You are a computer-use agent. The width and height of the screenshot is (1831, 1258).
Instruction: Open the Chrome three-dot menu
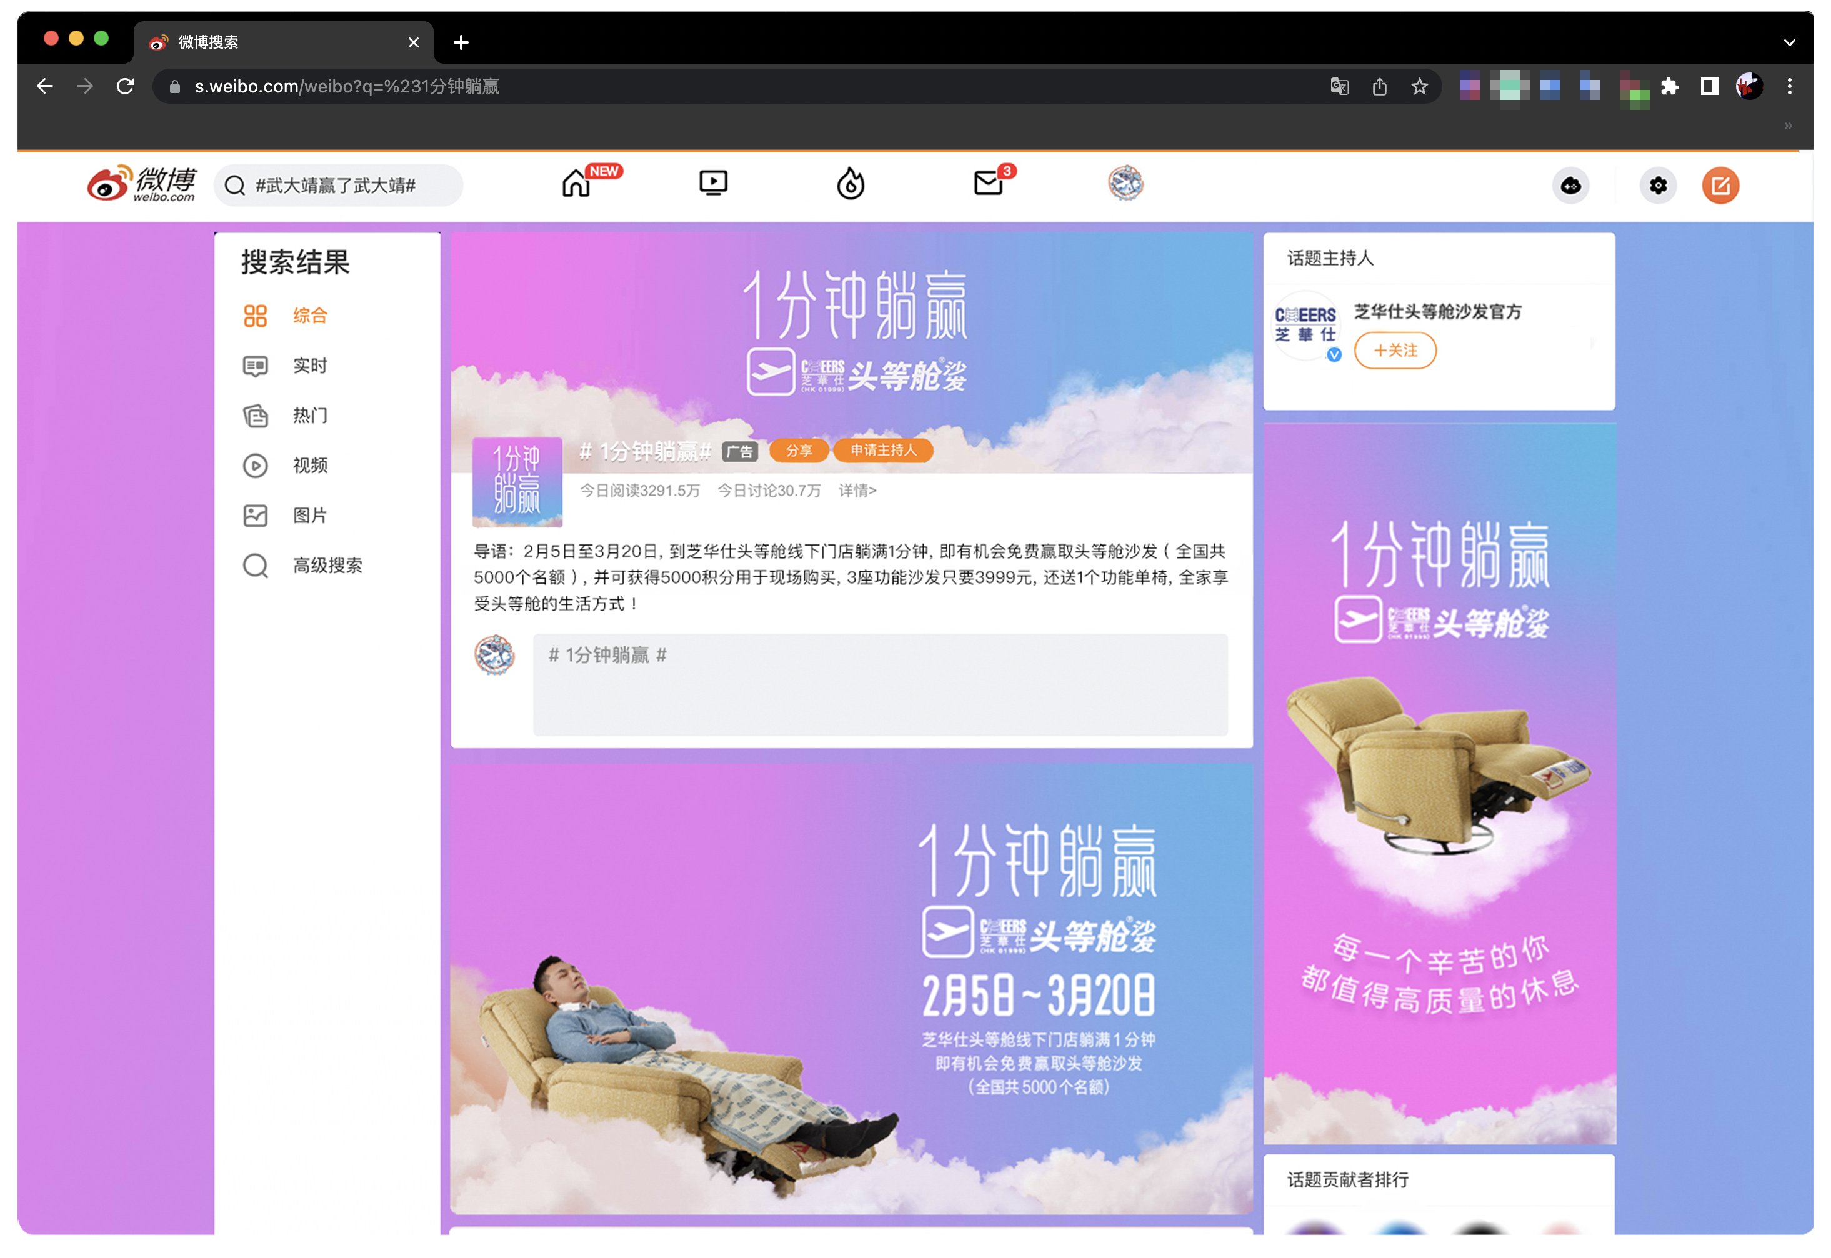pos(1789,87)
